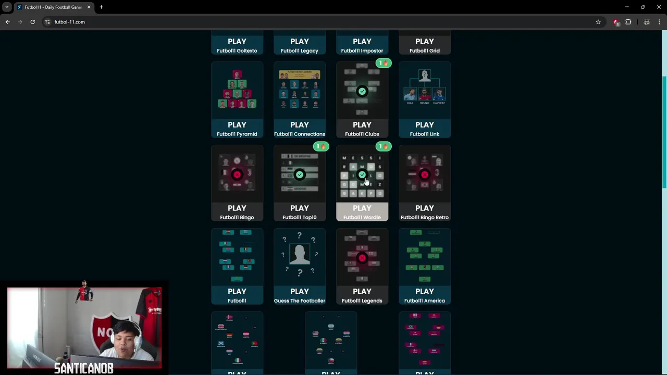Open the tab search dropdown arrow
667x375 pixels.
pyautogui.click(x=7, y=7)
